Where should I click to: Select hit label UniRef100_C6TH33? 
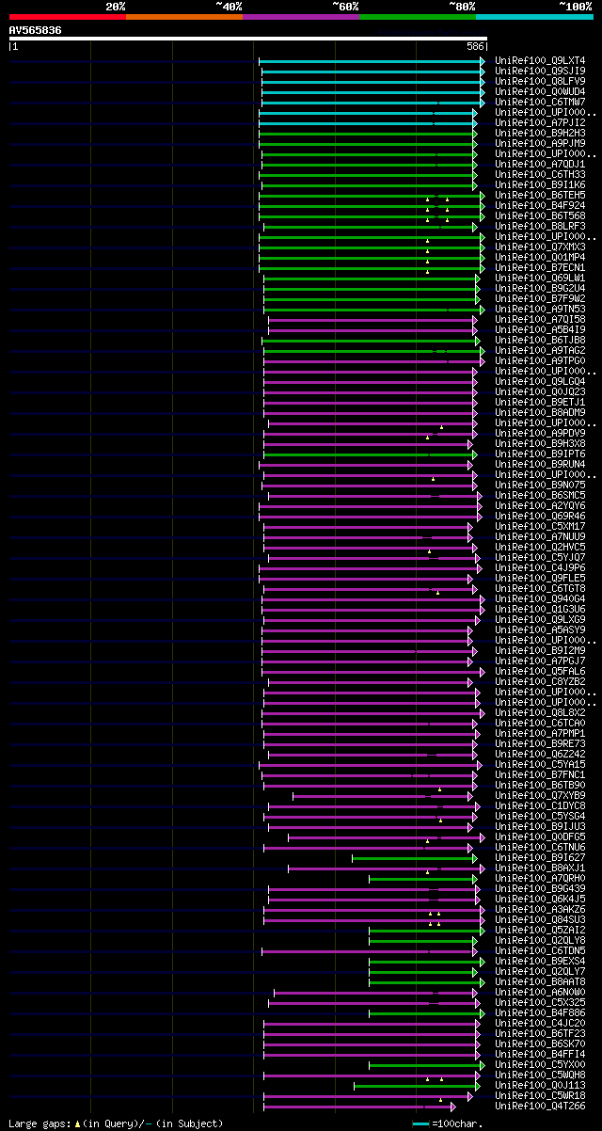click(540, 174)
